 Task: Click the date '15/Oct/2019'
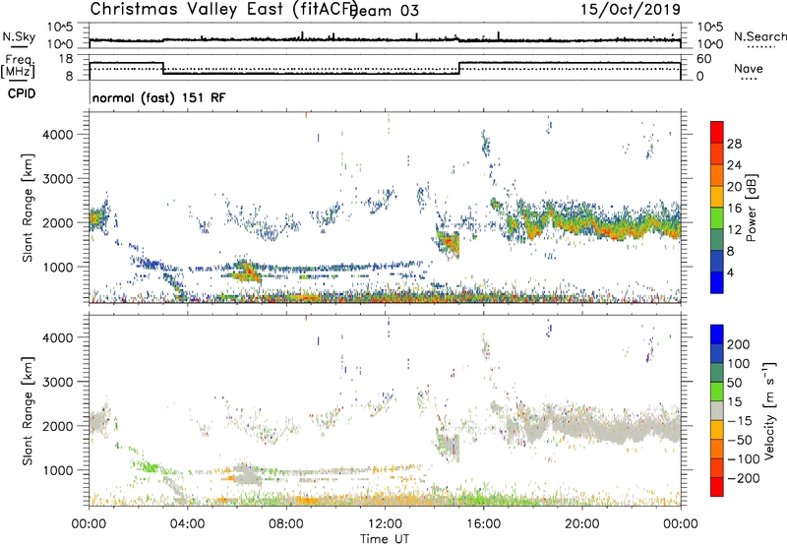pos(631,10)
